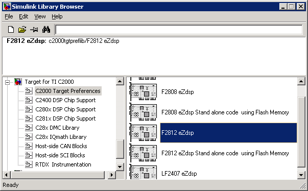The width and height of the screenshot is (308, 191).
Task: Open the View menu
Action: (x=40, y=16)
